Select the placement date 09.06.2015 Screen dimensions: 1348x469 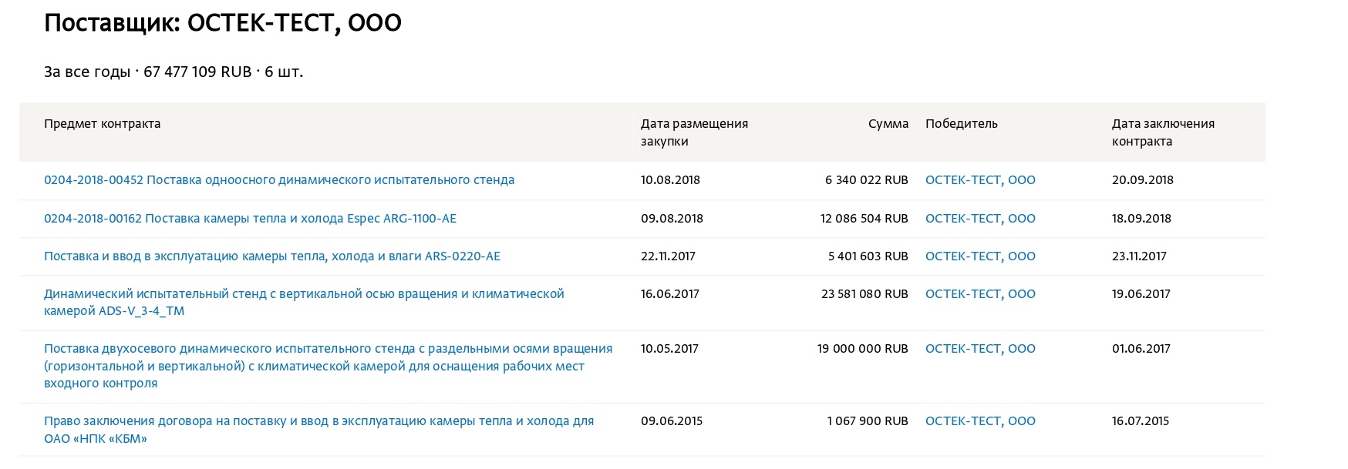(x=672, y=421)
